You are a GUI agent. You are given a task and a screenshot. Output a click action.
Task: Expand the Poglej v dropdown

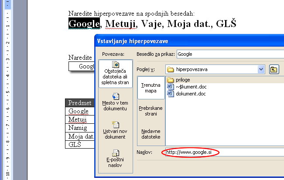261,69
